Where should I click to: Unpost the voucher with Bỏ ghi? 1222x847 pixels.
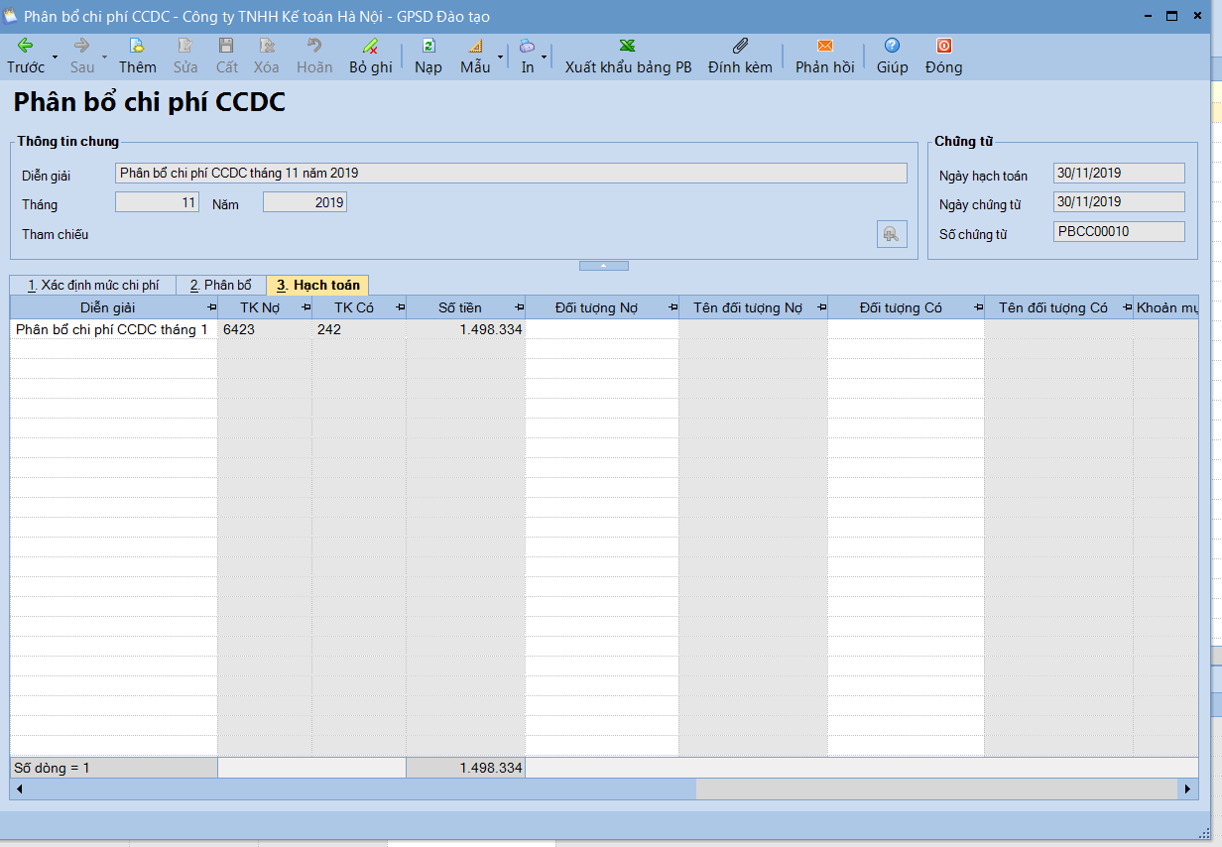point(371,57)
